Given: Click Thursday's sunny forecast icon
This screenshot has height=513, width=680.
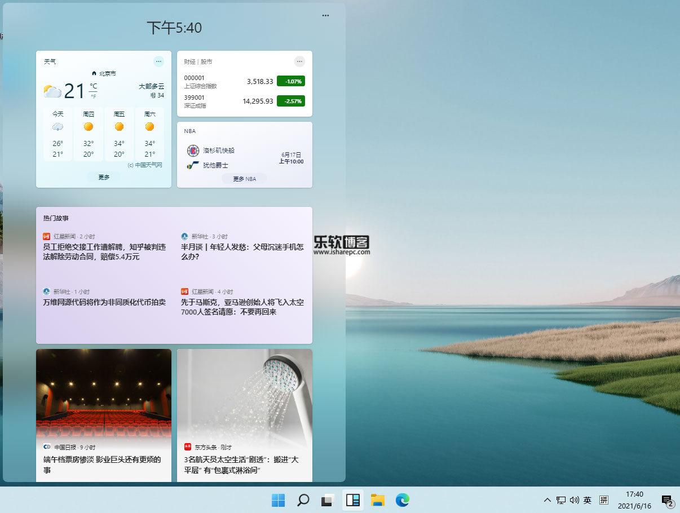Looking at the screenshot, I should click(x=89, y=127).
